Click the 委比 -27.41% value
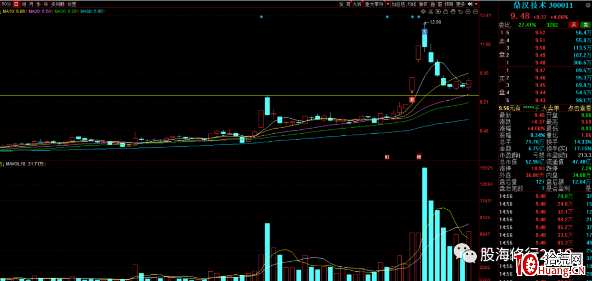The height and width of the screenshot is (281, 592). pyautogui.click(x=526, y=25)
